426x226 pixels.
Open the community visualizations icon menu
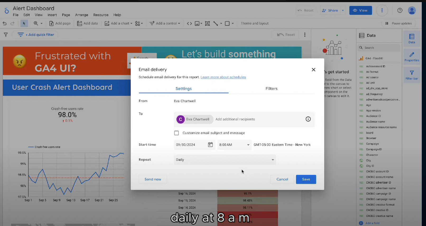pos(139,23)
